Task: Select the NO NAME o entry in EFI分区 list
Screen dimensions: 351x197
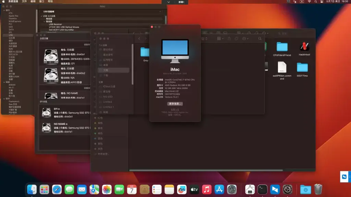Action: click(65, 128)
